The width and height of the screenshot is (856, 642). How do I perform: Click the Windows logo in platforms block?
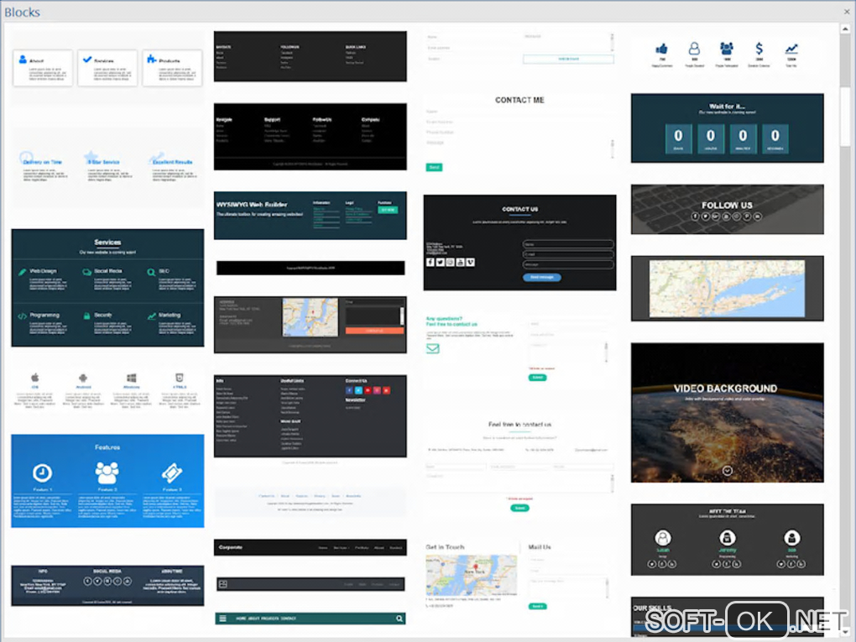132,378
